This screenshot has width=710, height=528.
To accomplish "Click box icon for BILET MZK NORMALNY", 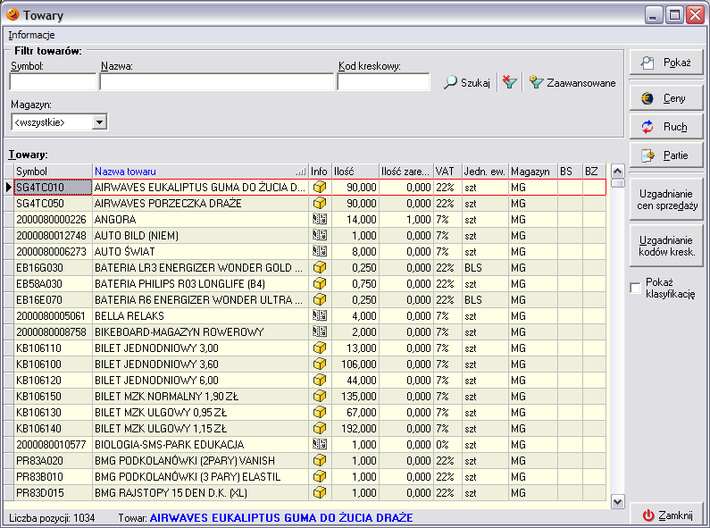I will point(320,396).
